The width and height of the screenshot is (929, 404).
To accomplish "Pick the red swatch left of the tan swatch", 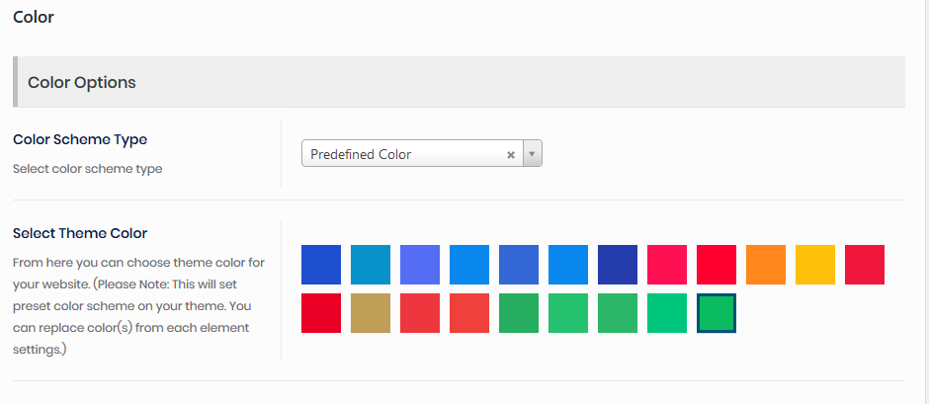I will click(321, 313).
